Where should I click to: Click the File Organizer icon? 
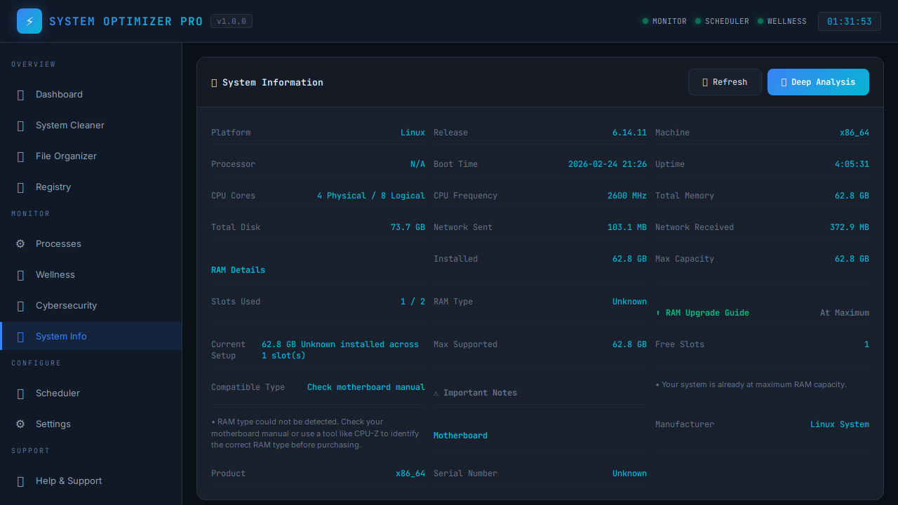20,156
